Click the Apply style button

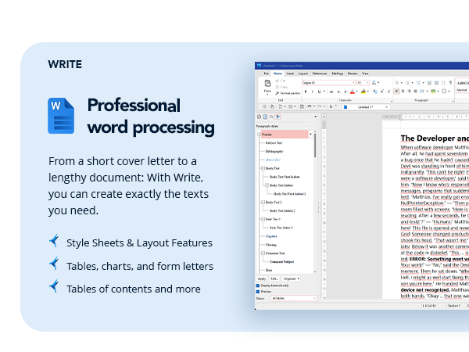[x=262, y=279]
